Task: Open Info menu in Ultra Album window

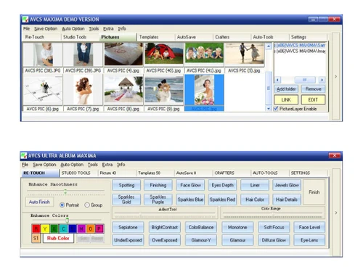Action: point(121,165)
